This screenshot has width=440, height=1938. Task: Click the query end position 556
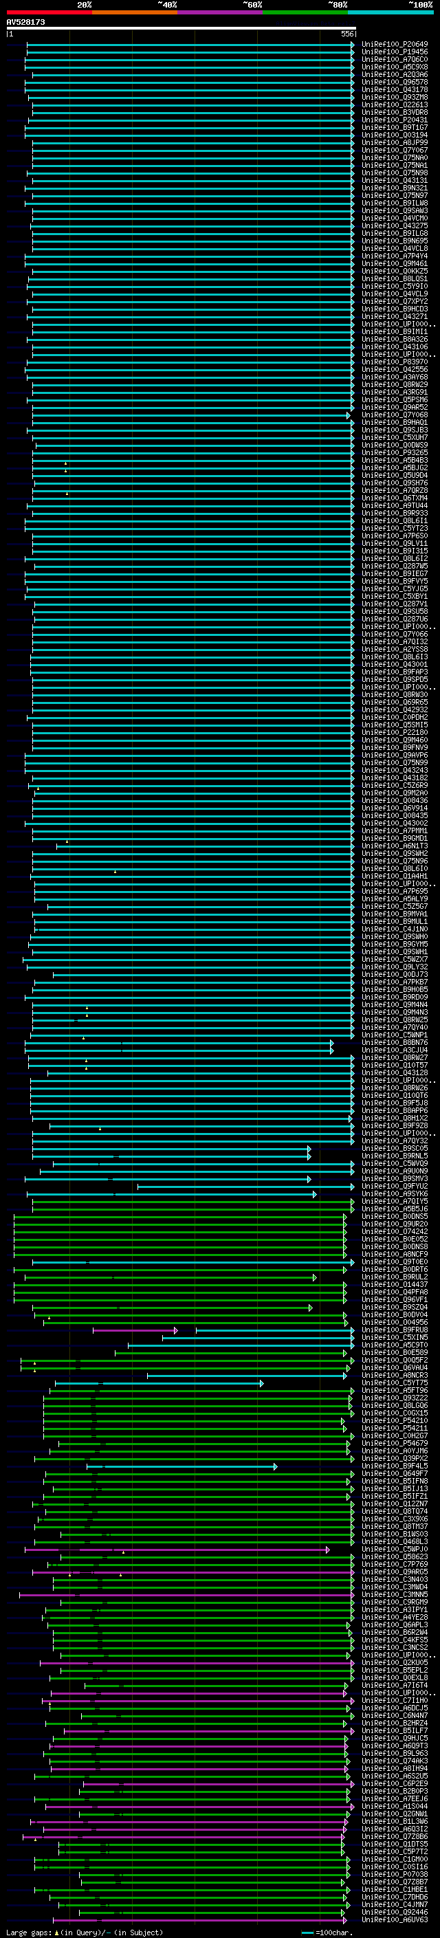pyautogui.click(x=346, y=34)
